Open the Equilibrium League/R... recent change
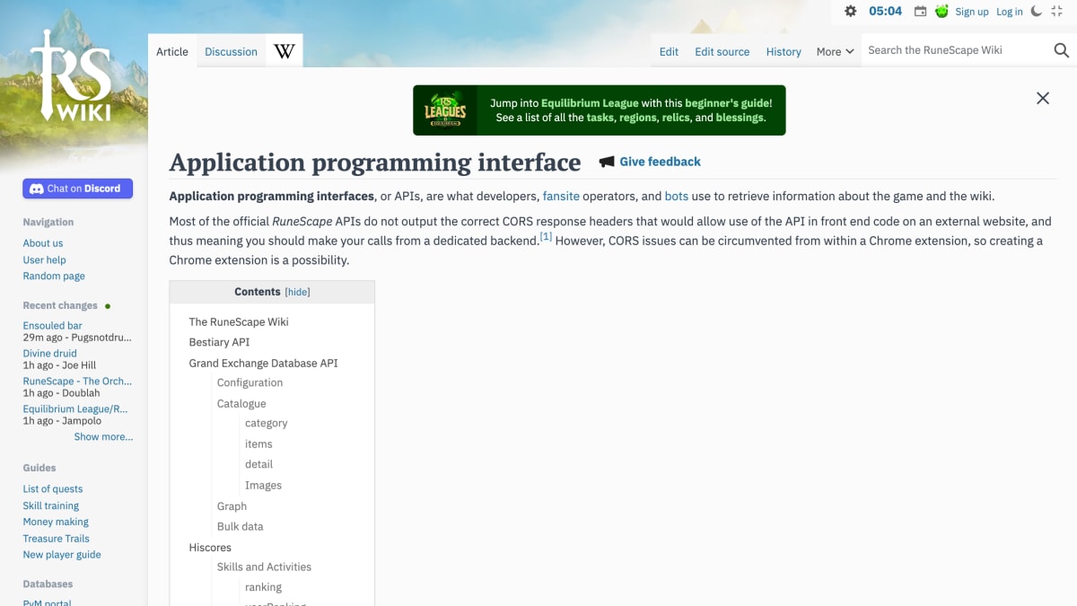The image size is (1077, 606). click(75, 408)
